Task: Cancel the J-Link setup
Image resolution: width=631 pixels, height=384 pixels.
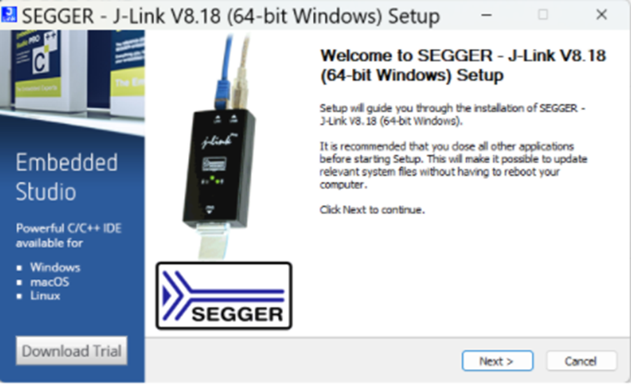Action: coord(581,361)
